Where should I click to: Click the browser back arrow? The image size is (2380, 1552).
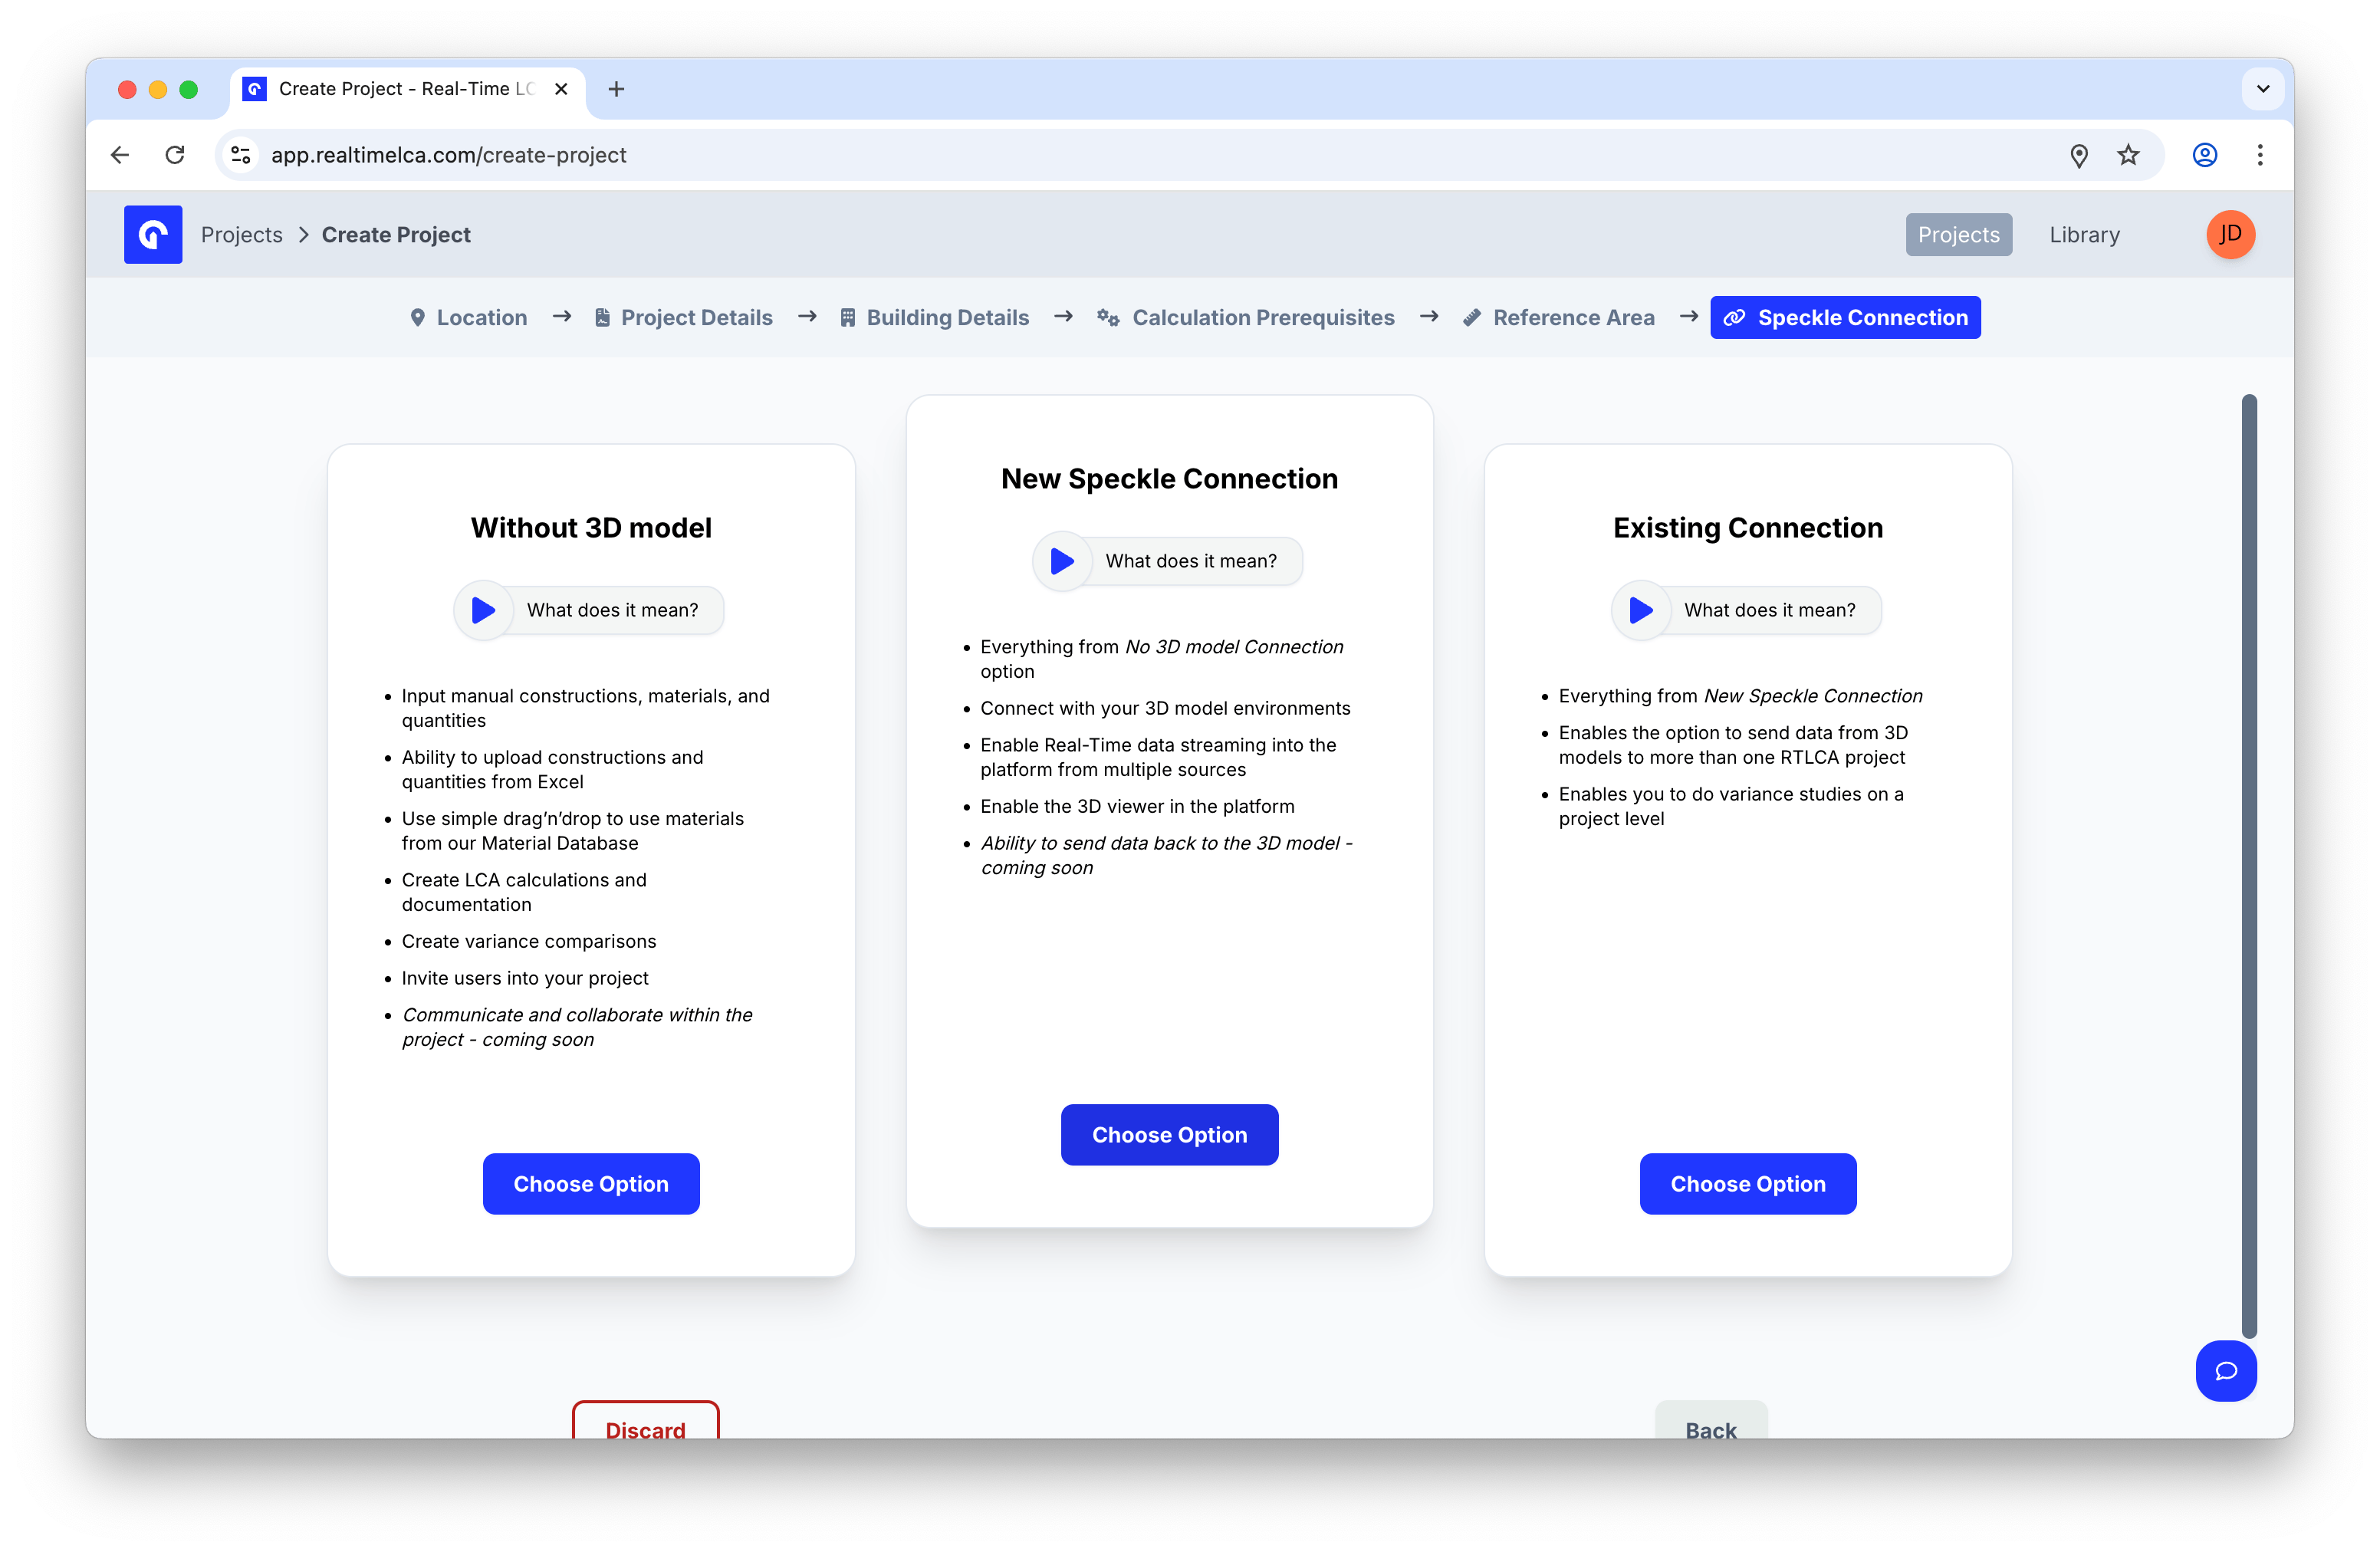[120, 155]
